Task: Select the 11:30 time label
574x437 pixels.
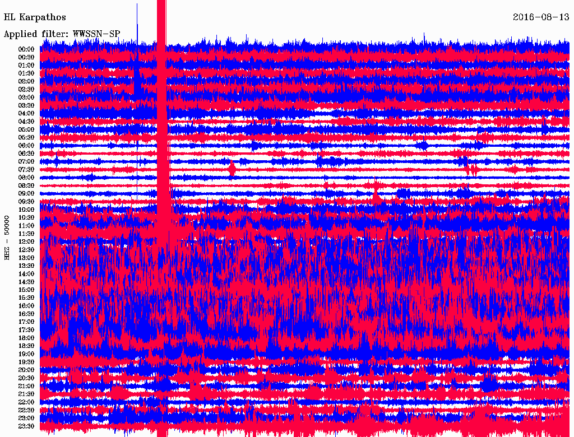Action: click(x=26, y=234)
